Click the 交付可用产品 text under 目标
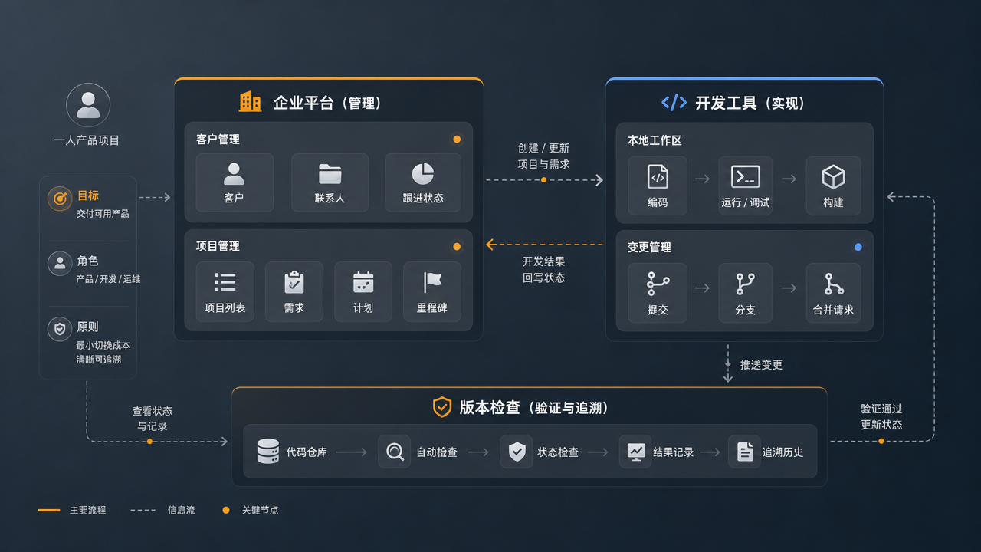 click(x=103, y=214)
